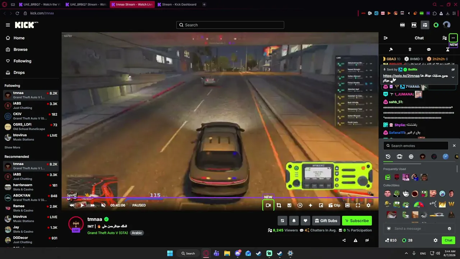The width and height of the screenshot is (460, 259).
Task: Play the paused stream
Action: point(82,205)
